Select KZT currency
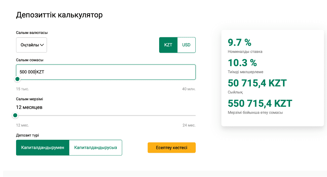Viewport: 327px width, 177px height. [168, 45]
